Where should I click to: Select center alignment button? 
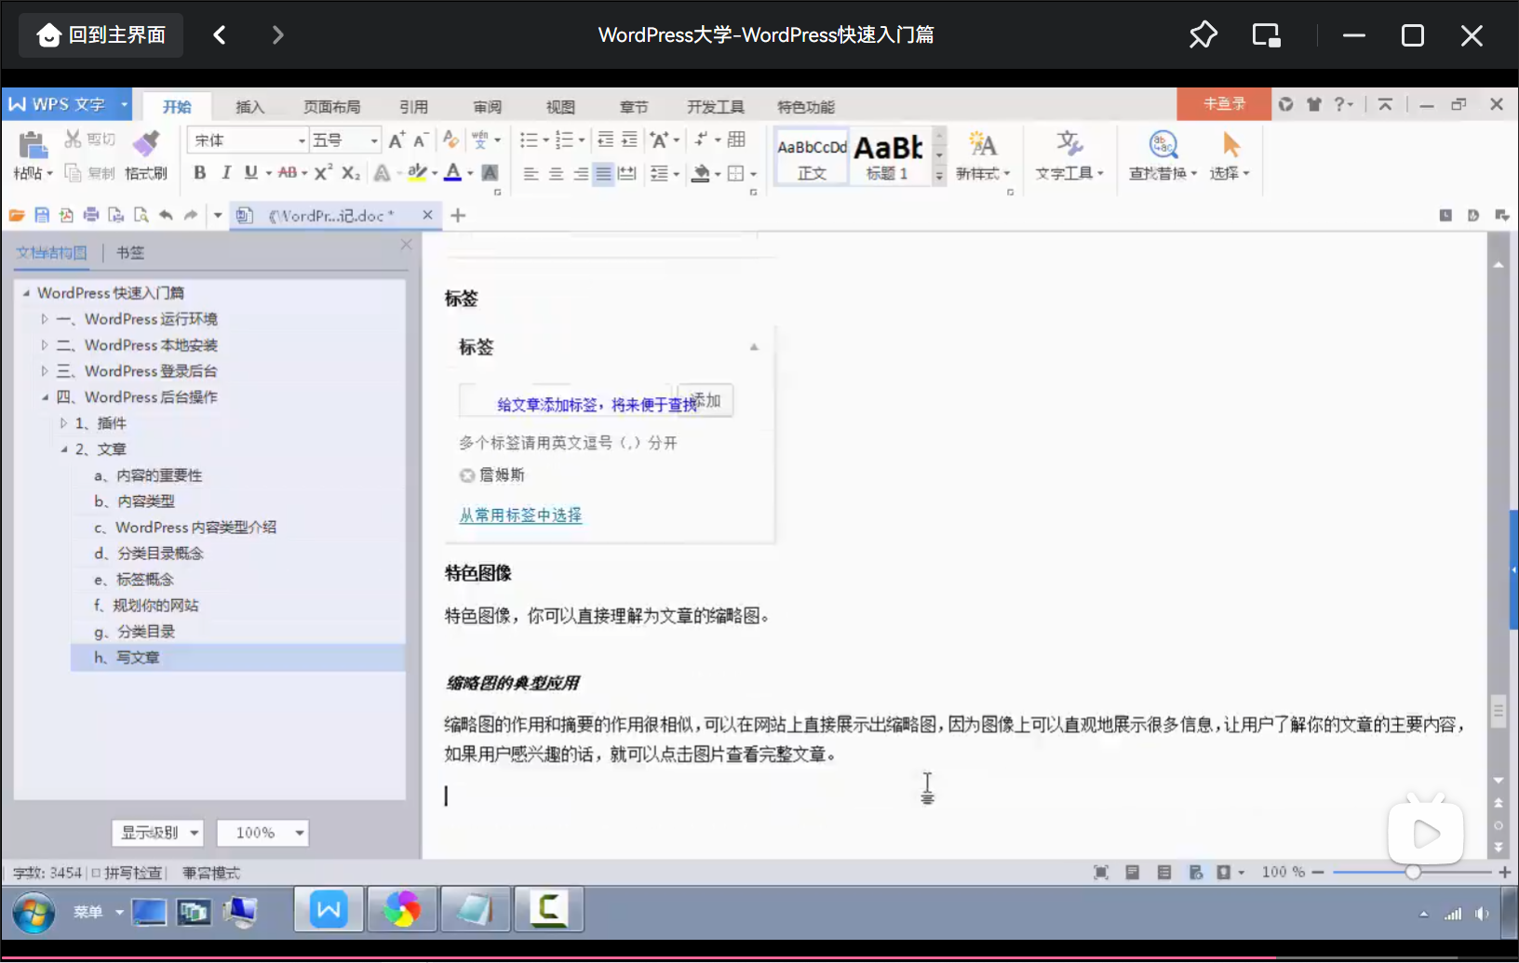tap(556, 174)
